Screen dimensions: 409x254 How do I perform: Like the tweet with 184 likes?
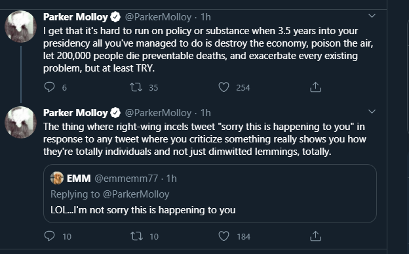[x=224, y=236]
